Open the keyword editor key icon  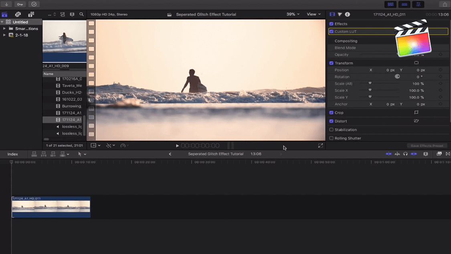[x=20, y=4]
